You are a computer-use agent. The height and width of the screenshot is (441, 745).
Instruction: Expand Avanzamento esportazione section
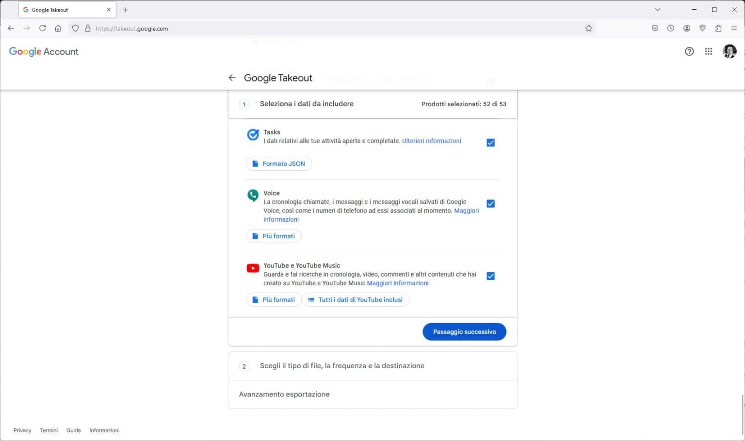372,394
